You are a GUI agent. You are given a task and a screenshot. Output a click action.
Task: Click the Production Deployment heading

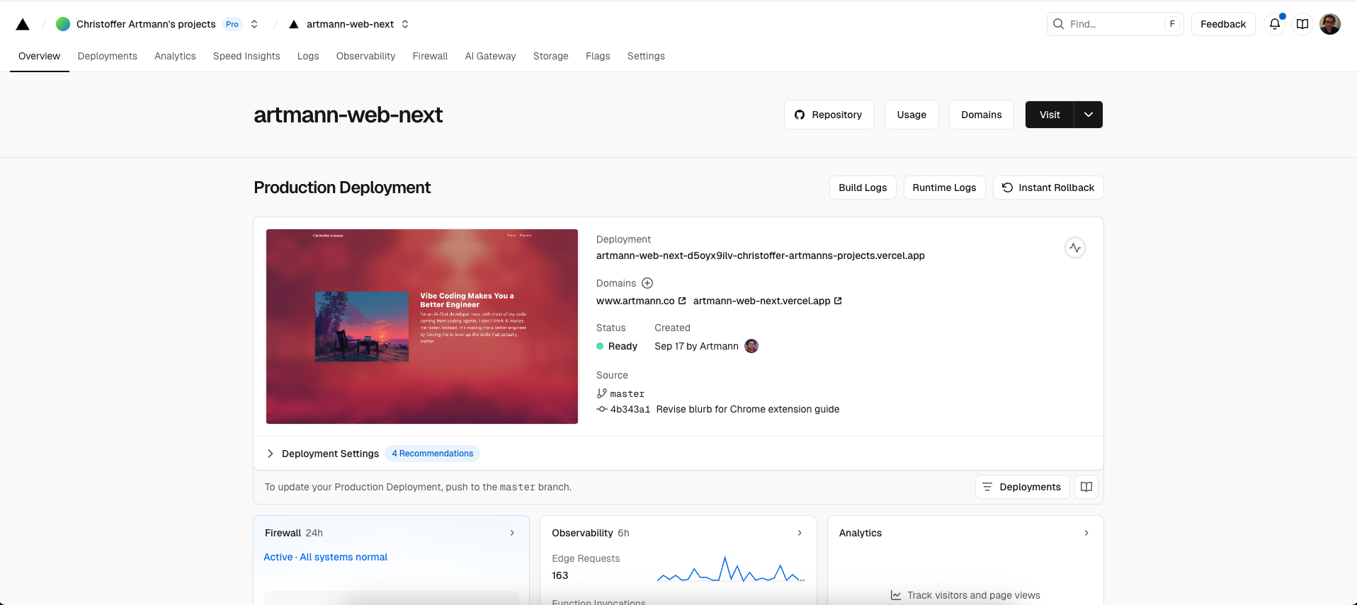point(342,188)
